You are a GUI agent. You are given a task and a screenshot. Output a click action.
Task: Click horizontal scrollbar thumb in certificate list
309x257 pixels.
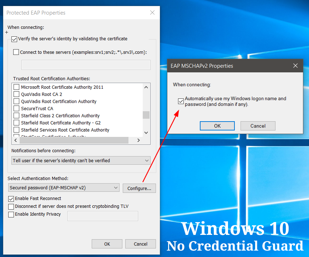(74, 140)
